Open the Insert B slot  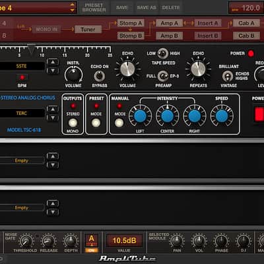(x=208, y=36)
